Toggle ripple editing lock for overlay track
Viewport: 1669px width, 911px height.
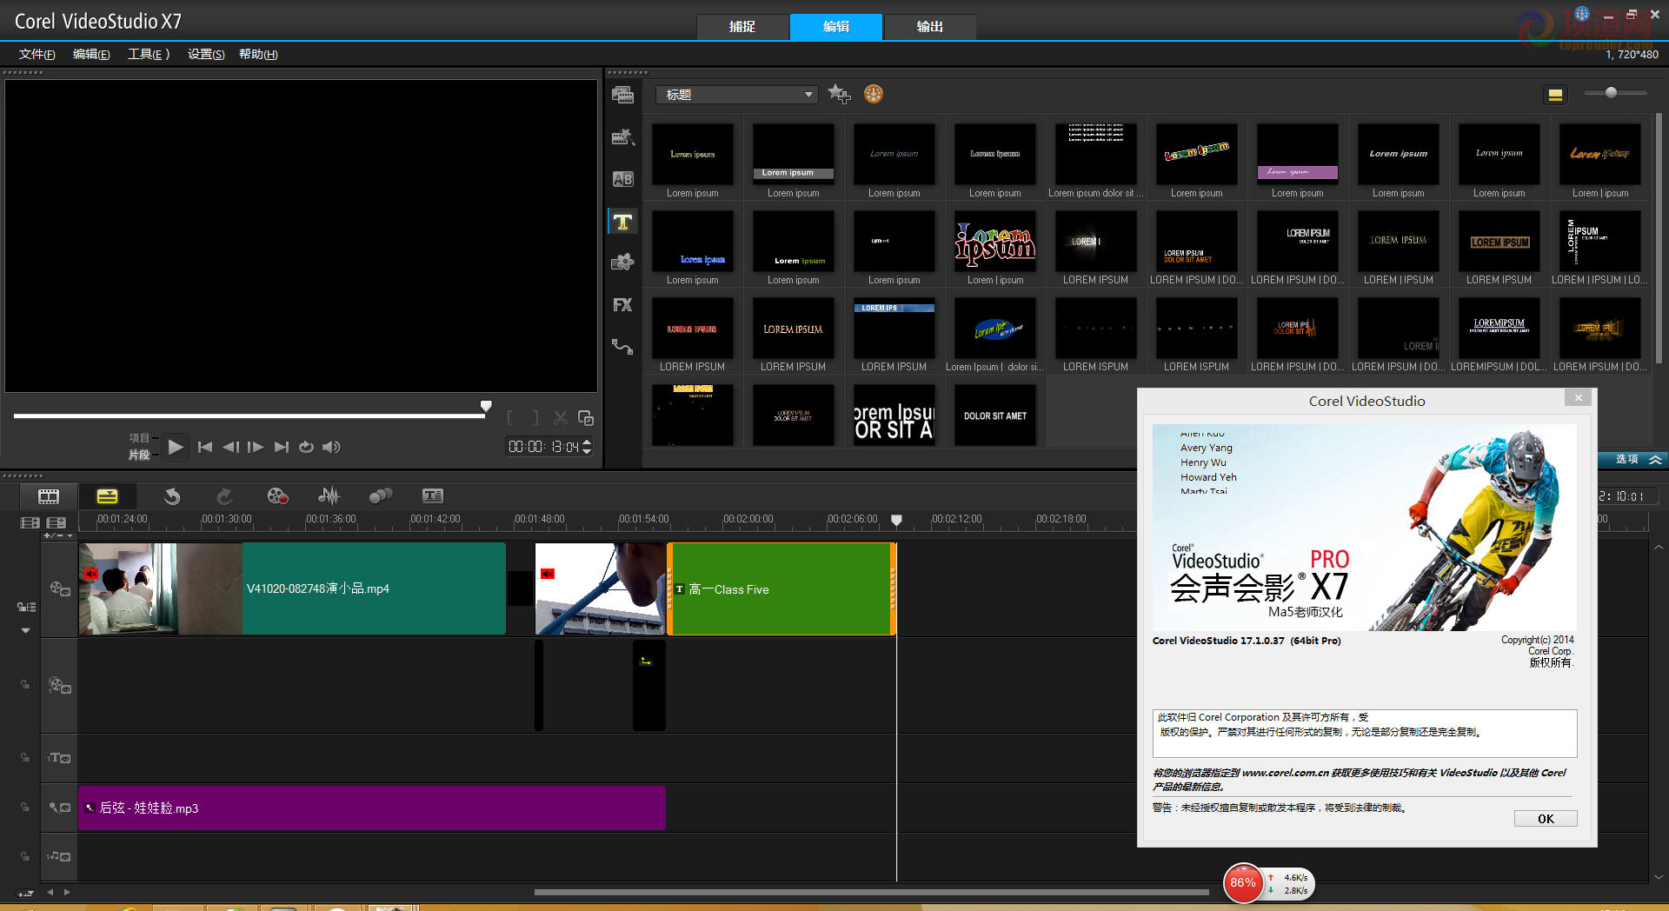point(25,685)
